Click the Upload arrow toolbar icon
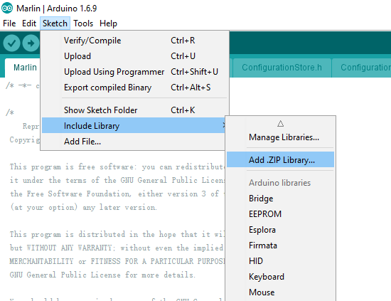Image resolution: width=391 pixels, height=301 pixels. [31, 43]
